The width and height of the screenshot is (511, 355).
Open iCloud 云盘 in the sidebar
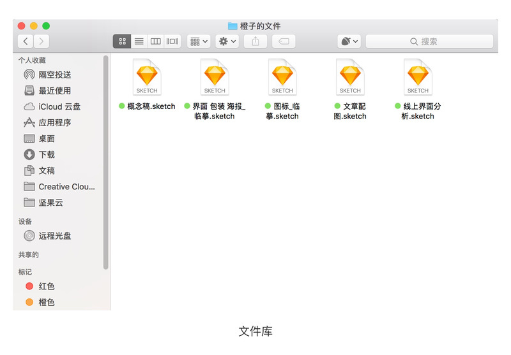52,106
